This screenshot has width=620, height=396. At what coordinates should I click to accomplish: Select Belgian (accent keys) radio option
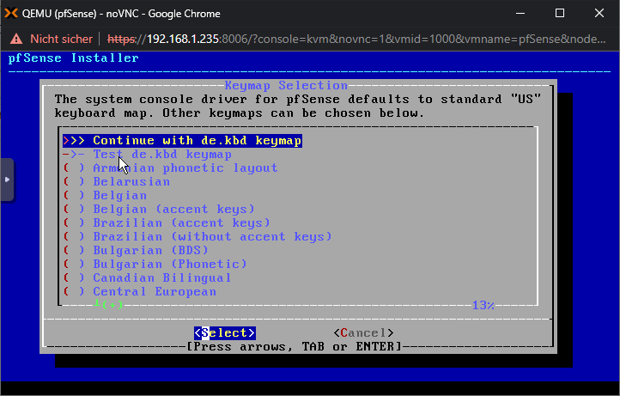[159, 210]
